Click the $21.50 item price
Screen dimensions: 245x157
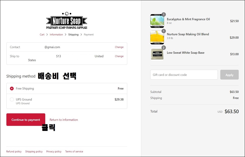tap(234, 21)
